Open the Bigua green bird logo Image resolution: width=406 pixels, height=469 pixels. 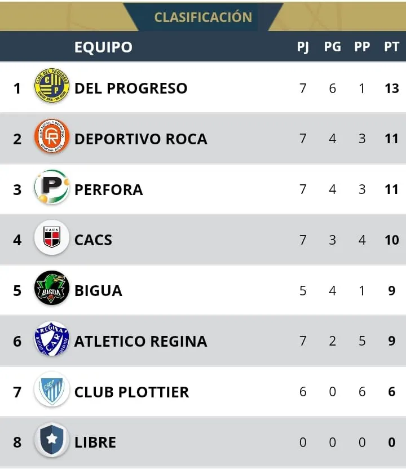(x=52, y=290)
